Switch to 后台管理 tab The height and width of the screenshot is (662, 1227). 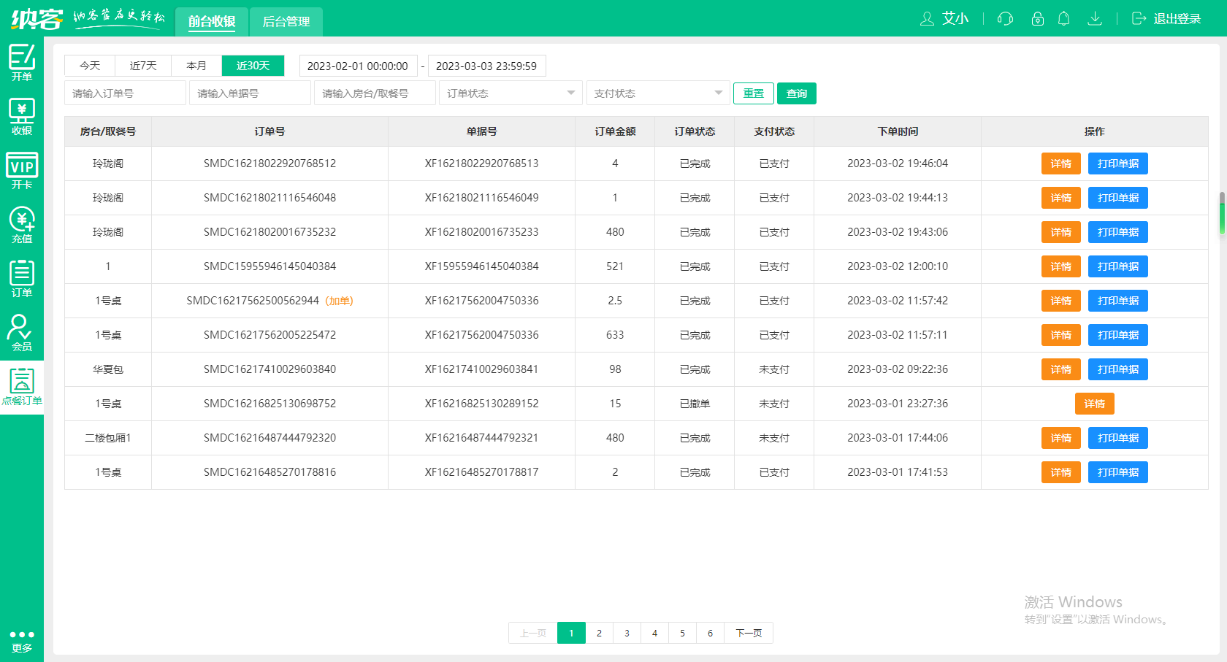[x=286, y=22]
